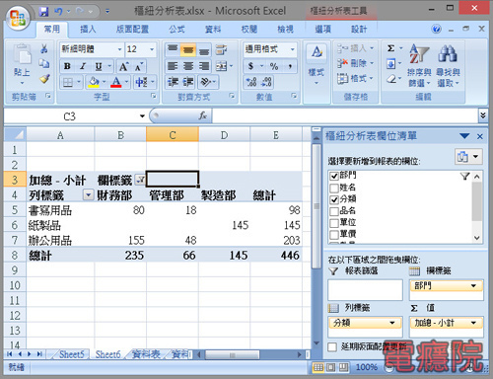Viewport: 493px width, 379px height.
Task: Click the AutoSum sigma icon
Action: pyautogui.click(x=390, y=48)
